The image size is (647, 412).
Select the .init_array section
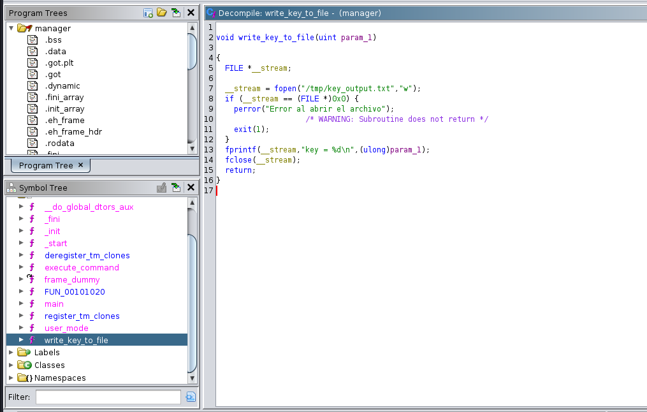(65, 109)
